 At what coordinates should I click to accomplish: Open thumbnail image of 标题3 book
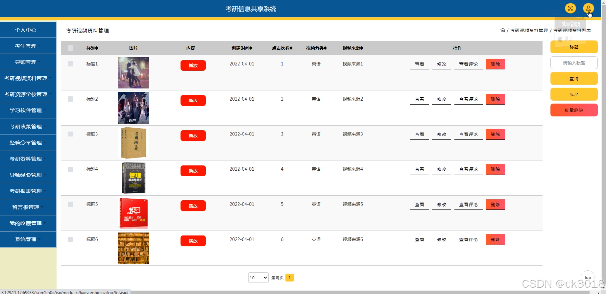133,143
